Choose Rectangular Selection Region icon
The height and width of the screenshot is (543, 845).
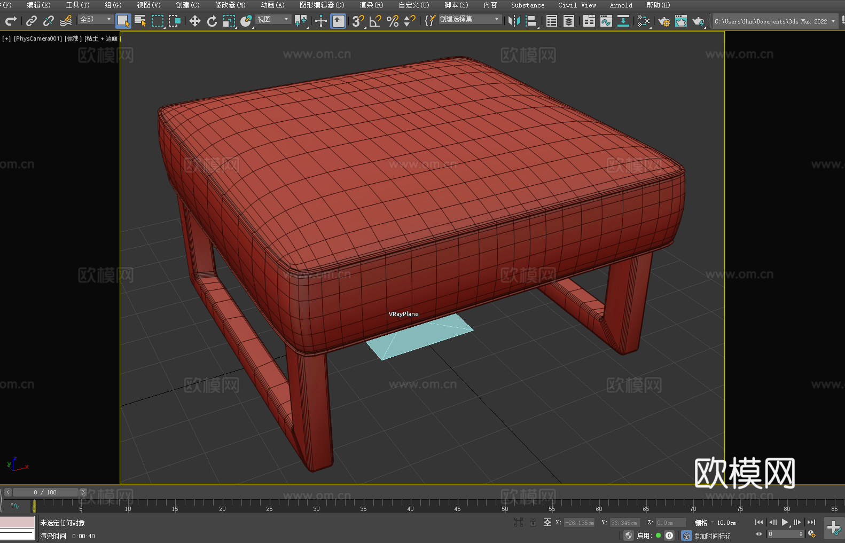[158, 21]
